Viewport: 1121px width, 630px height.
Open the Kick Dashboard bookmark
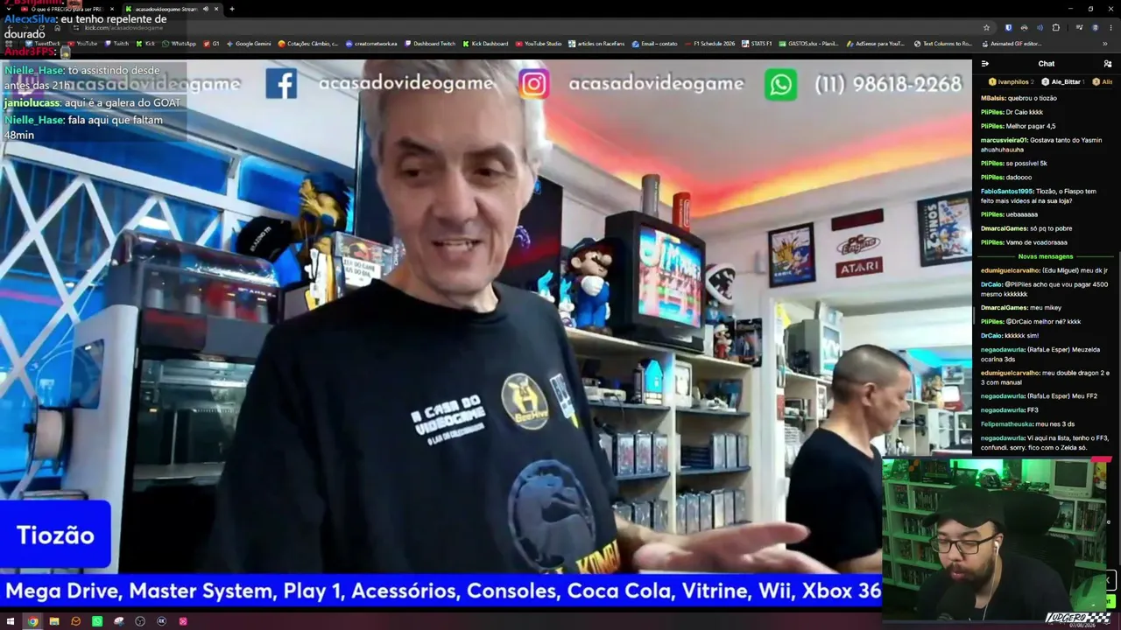[485, 43]
